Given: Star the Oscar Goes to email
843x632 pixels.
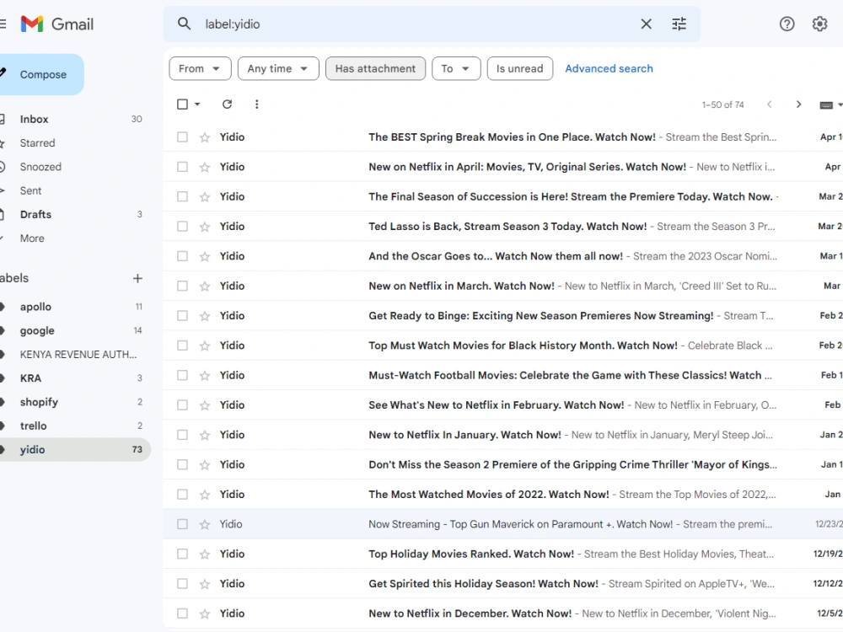Looking at the screenshot, I should click(x=205, y=256).
